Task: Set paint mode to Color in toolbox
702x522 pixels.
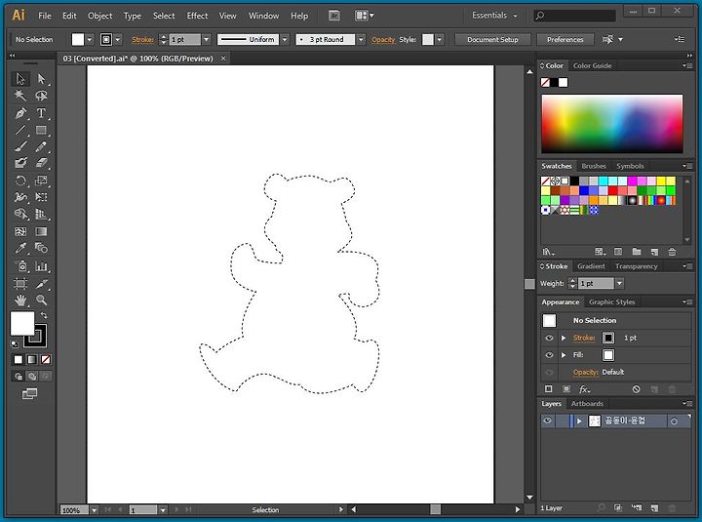Action: [19, 359]
